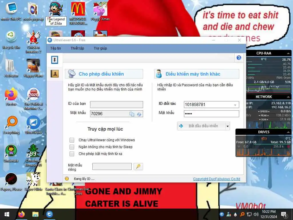Open The Political Machine 2020 shortcut
Screen dimensions: 293x220
(x=33, y=99)
